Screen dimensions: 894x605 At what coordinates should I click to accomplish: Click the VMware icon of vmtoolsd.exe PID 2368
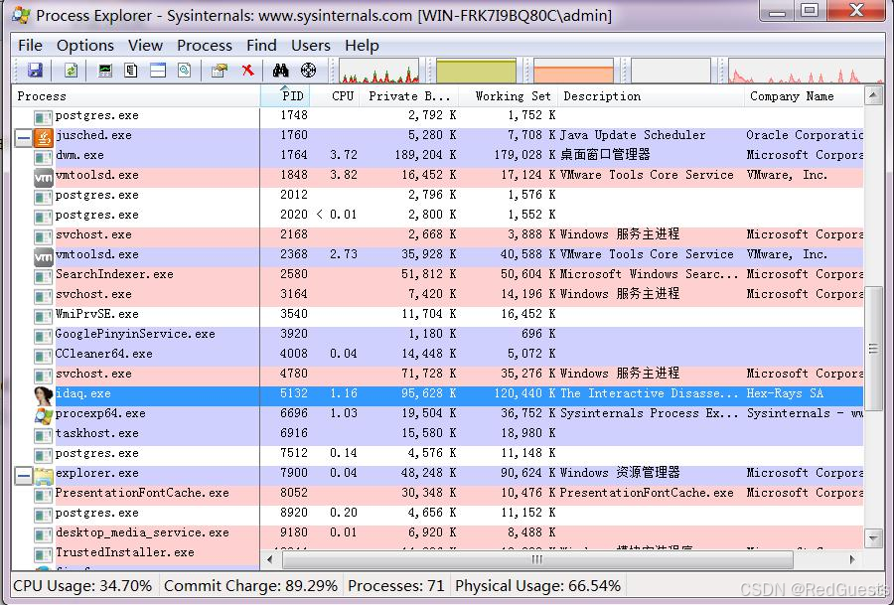point(44,257)
